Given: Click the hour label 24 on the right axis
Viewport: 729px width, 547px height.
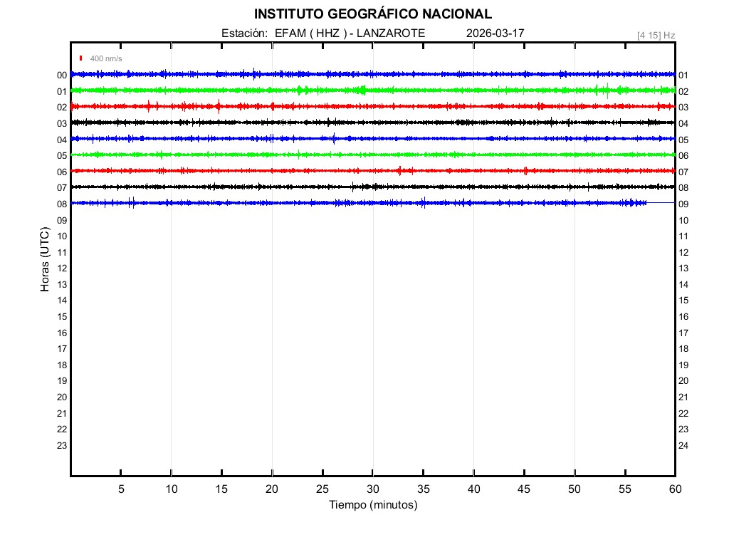Looking at the screenshot, I should coord(683,445).
